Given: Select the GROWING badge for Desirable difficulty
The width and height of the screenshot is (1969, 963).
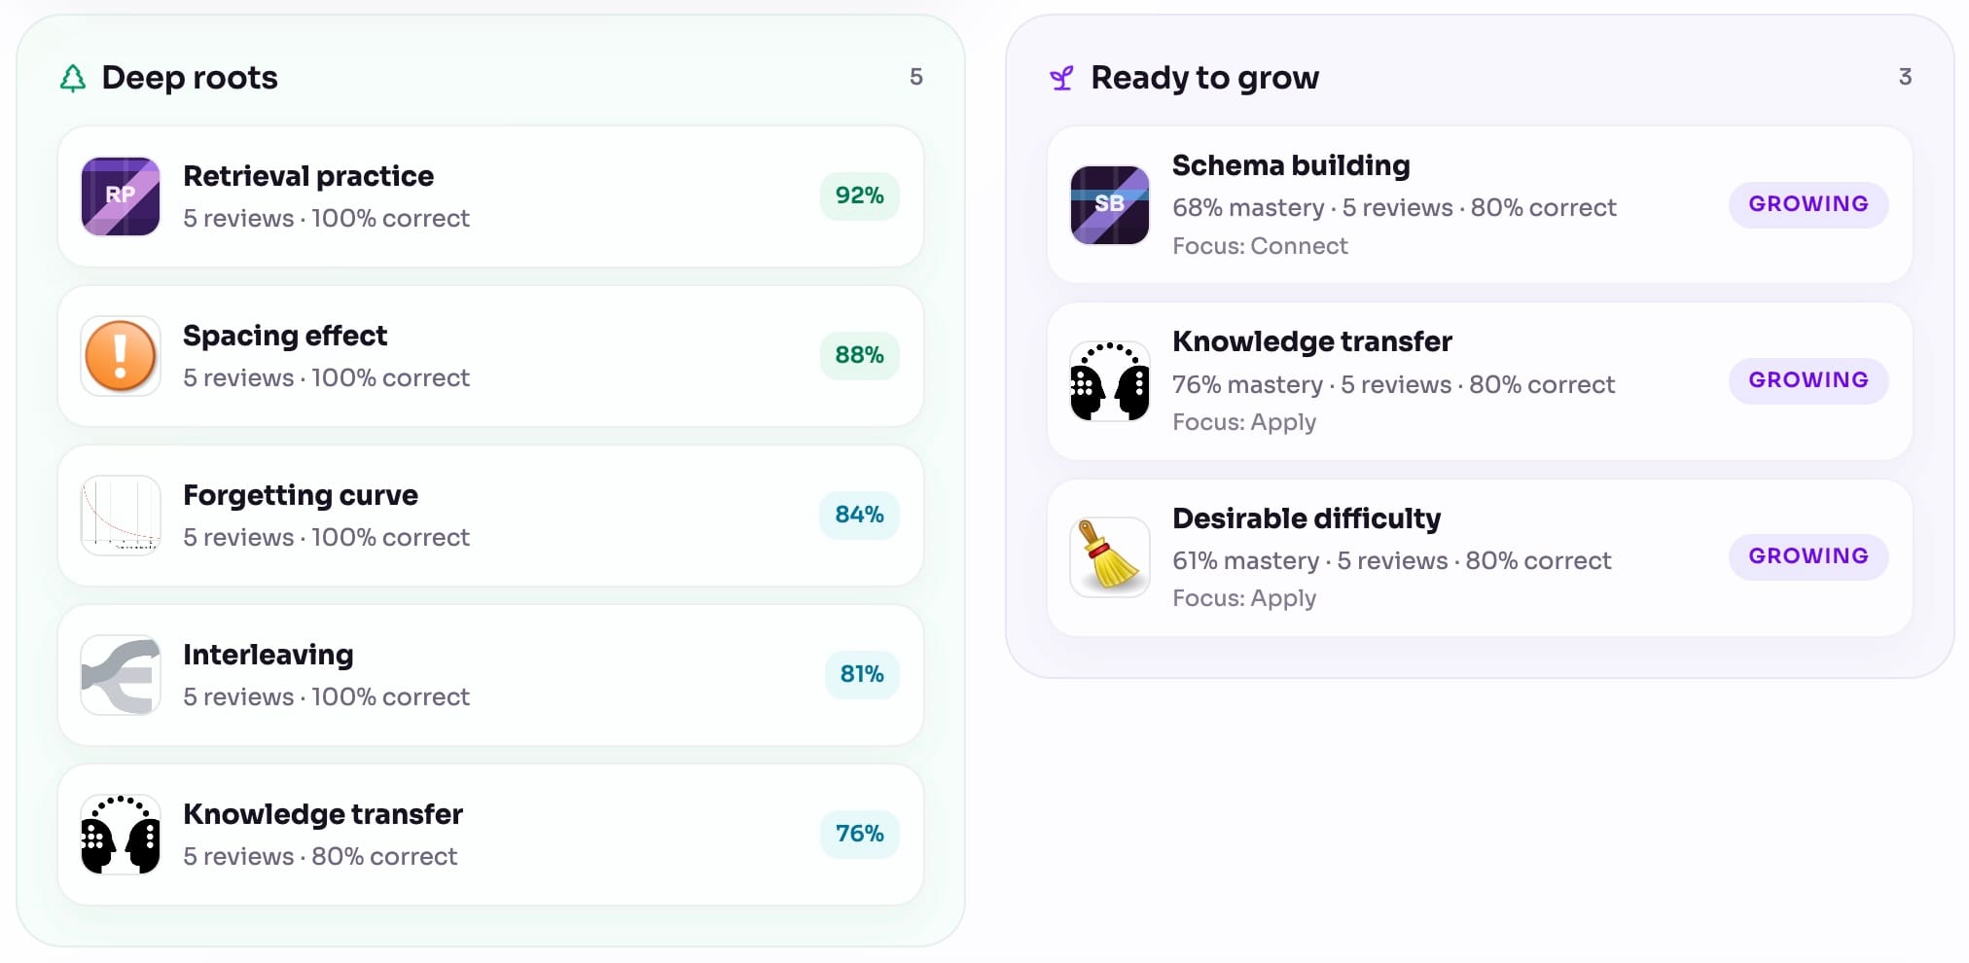Looking at the screenshot, I should pyautogui.click(x=1808, y=556).
